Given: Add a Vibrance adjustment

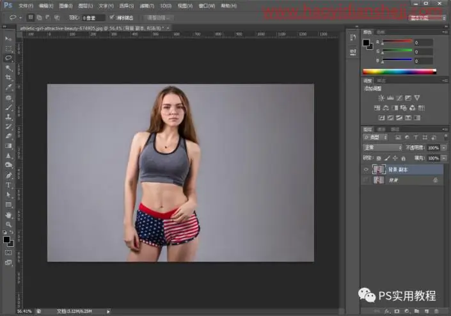Looking at the screenshot, I should [x=417, y=98].
